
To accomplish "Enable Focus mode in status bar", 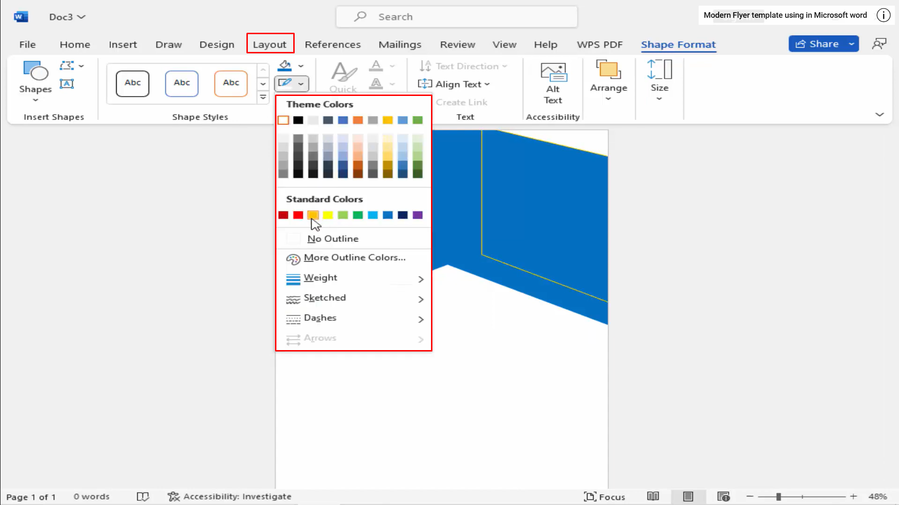I will pos(605,497).
